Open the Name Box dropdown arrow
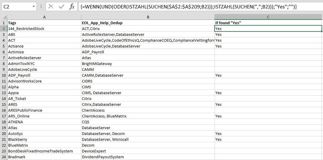This screenshot has height=160, width=323. (x=34, y=6)
